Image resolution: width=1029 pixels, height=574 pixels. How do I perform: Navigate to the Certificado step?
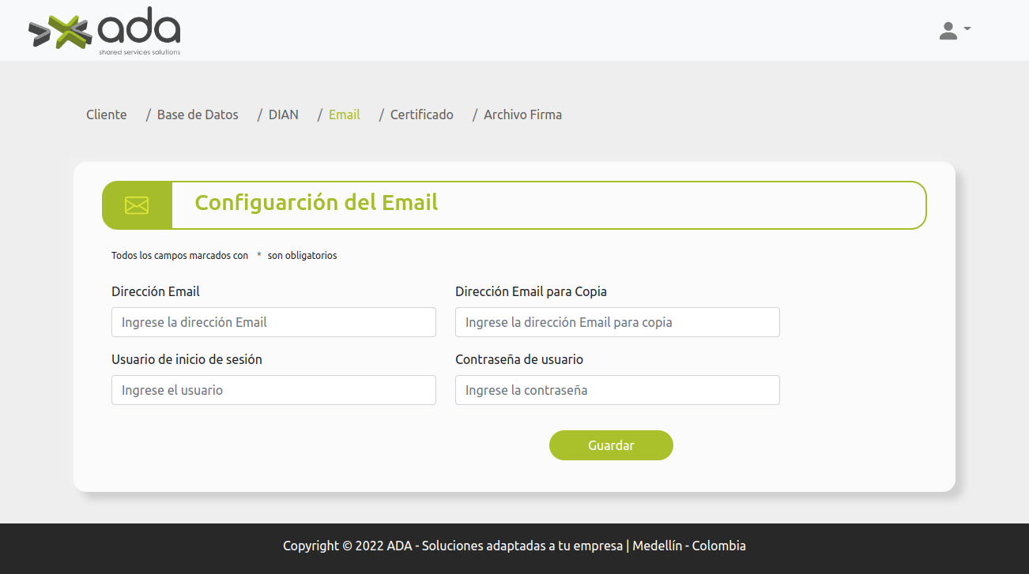click(x=421, y=114)
